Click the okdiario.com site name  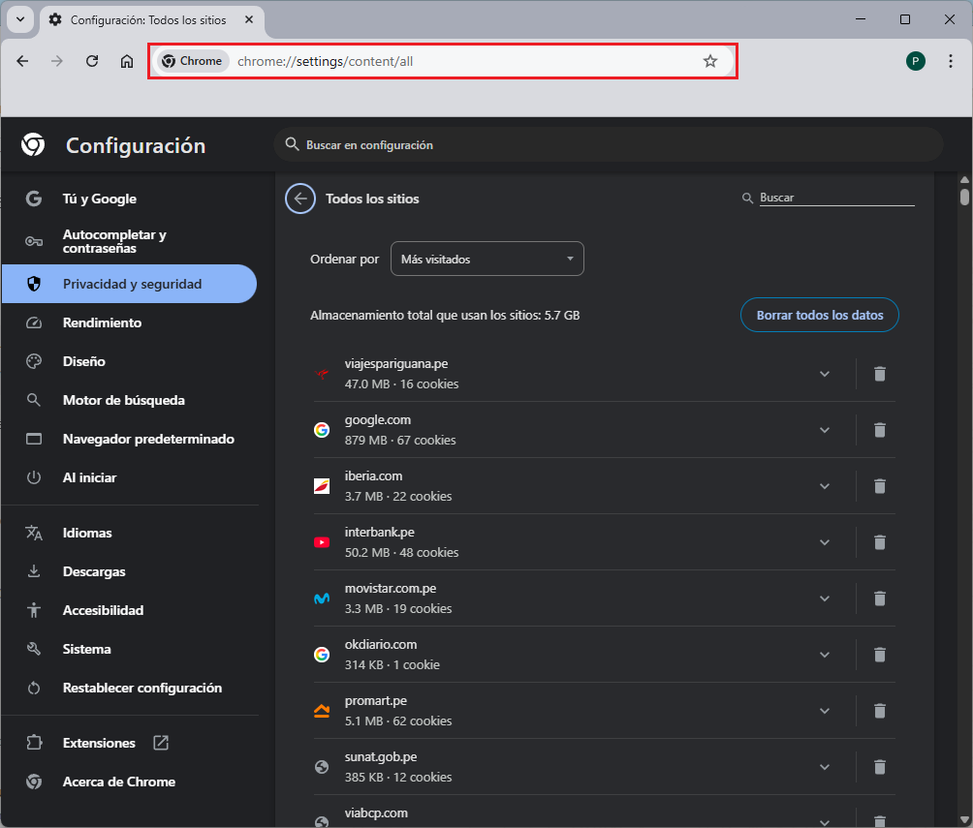pyautogui.click(x=381, y=644)
